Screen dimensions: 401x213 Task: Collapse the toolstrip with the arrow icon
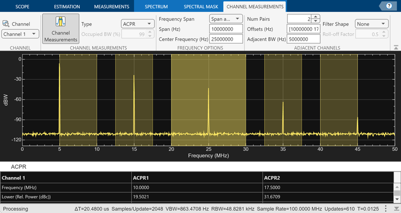tap(395, 47)
